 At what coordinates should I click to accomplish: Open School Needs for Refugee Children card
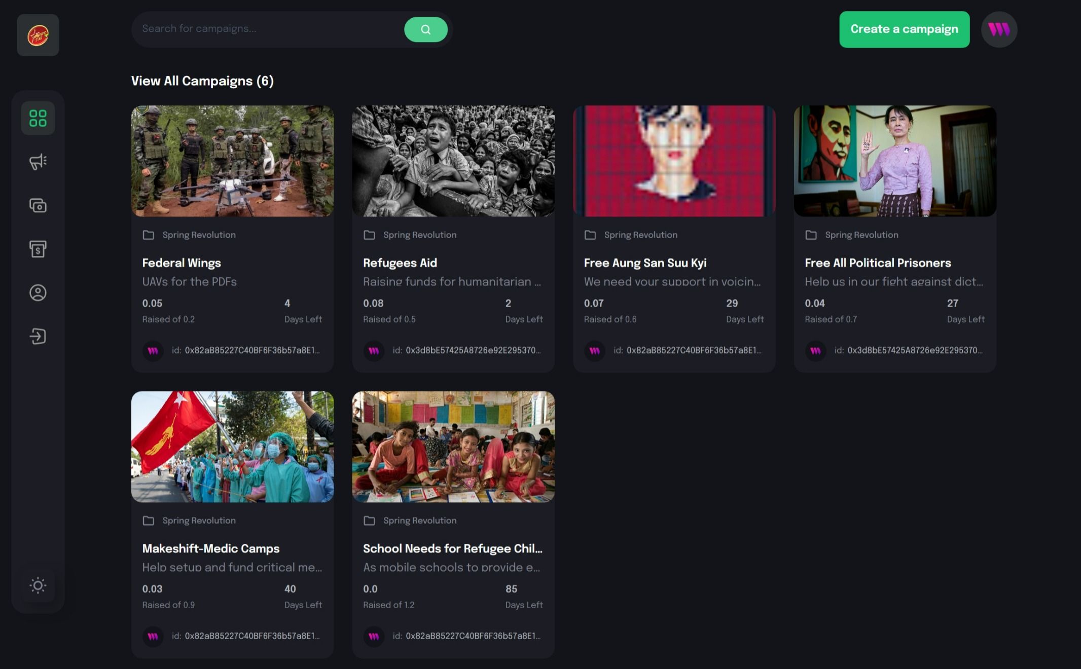tap(452, 548)
